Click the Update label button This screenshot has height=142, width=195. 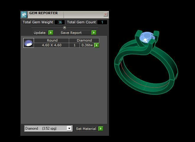(40, 33)
